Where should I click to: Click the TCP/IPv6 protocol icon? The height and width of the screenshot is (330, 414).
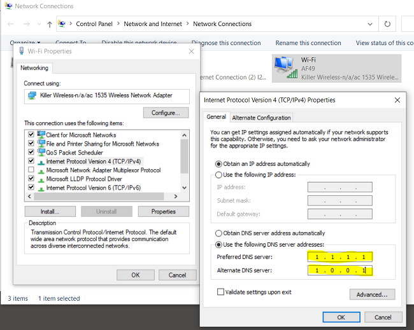[41, 188]
